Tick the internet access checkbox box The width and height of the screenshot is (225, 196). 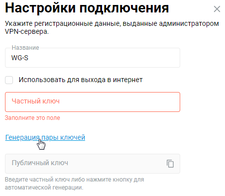(x=9, y=80)
